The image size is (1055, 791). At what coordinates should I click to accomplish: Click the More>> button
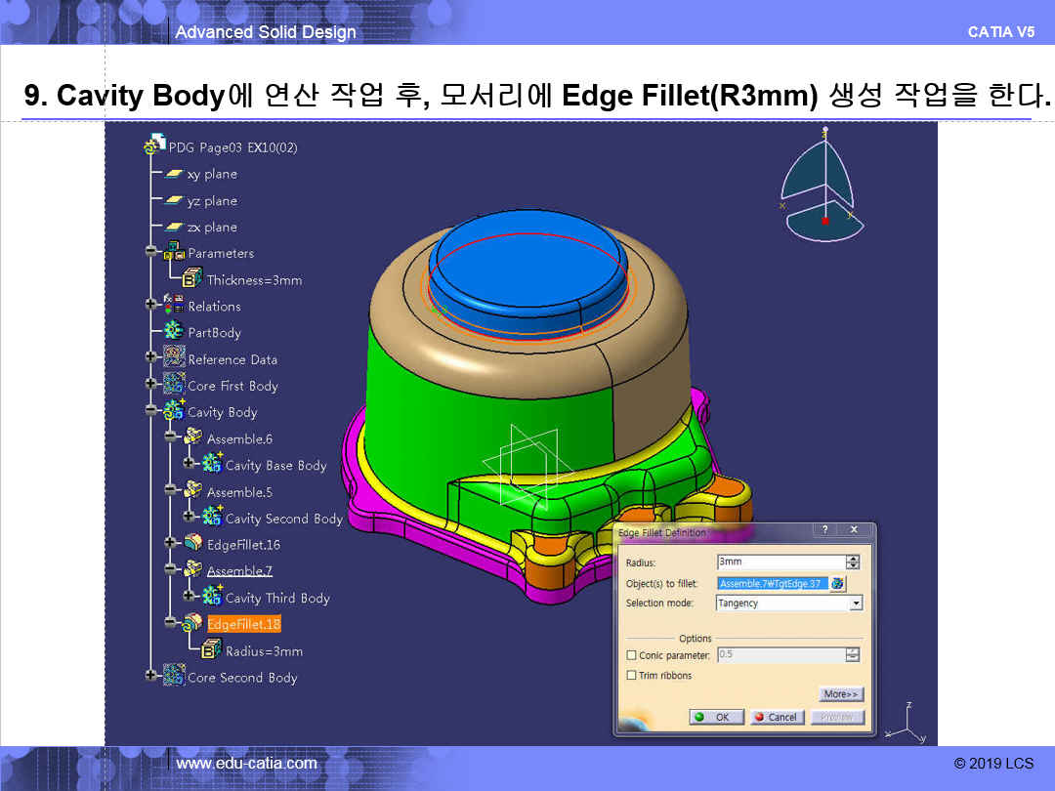[x=841, y=694]
